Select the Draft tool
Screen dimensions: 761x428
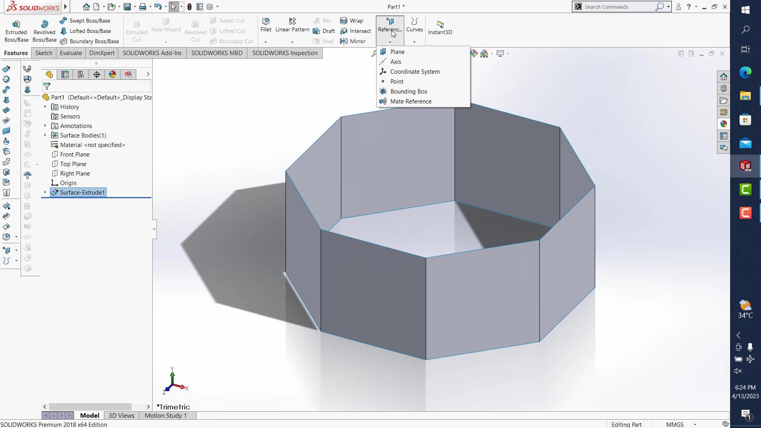tap(324, 31)
